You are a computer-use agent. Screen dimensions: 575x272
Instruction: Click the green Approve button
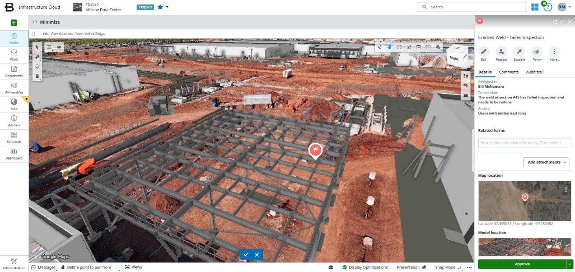(522, 264)
